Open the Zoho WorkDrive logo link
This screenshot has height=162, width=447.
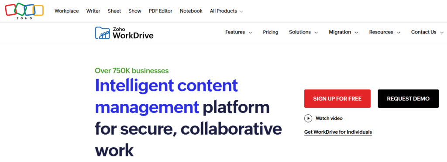click(124, 33)
